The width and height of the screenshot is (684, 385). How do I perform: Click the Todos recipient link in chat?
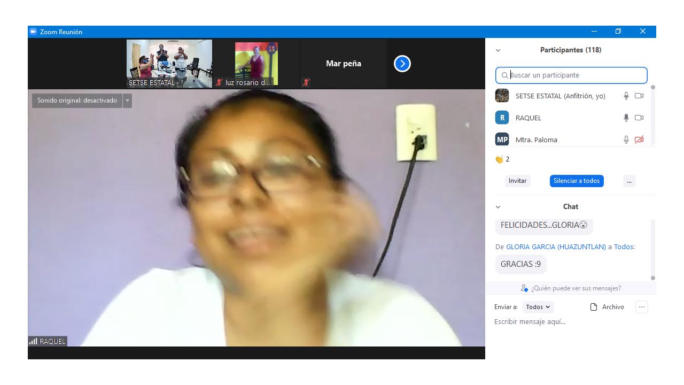tap(624, 247)
